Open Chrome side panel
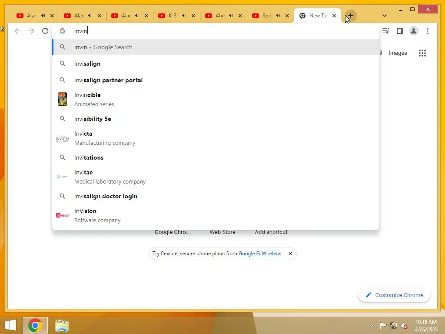445x334 pixels. pos(400,31)
